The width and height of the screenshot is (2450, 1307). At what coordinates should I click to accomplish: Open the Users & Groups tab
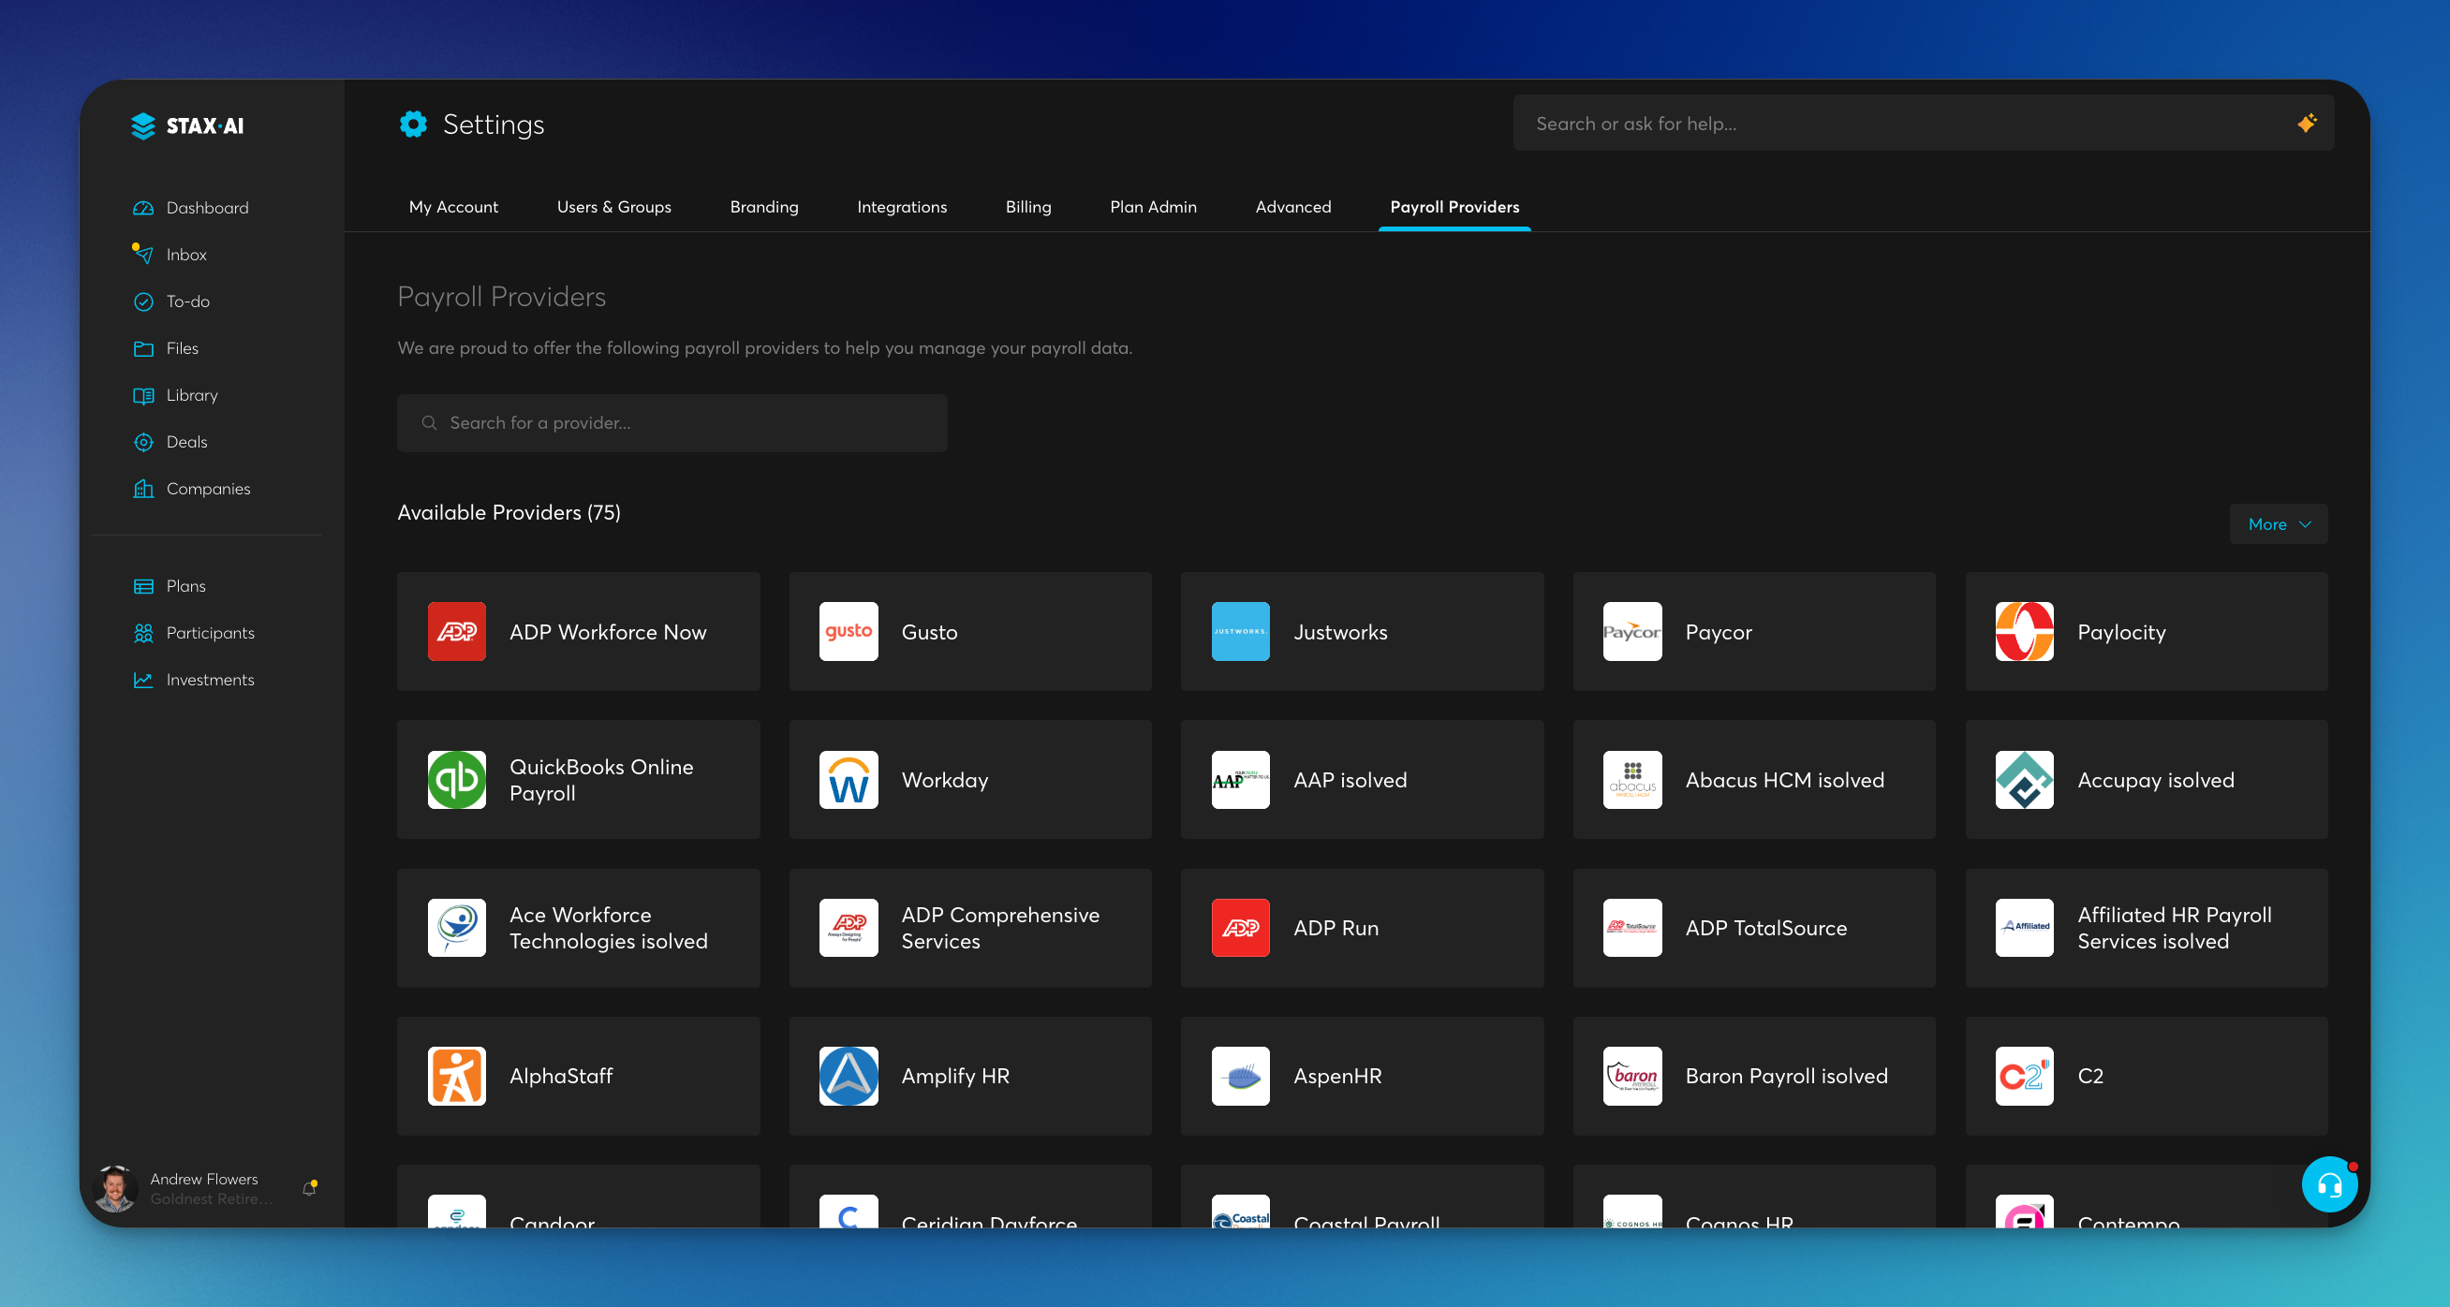coord(613,207)
